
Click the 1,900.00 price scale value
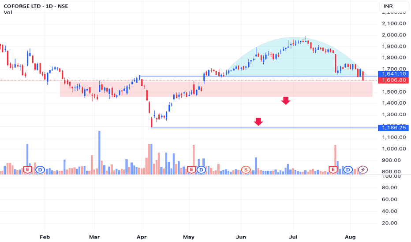point(394,47)
